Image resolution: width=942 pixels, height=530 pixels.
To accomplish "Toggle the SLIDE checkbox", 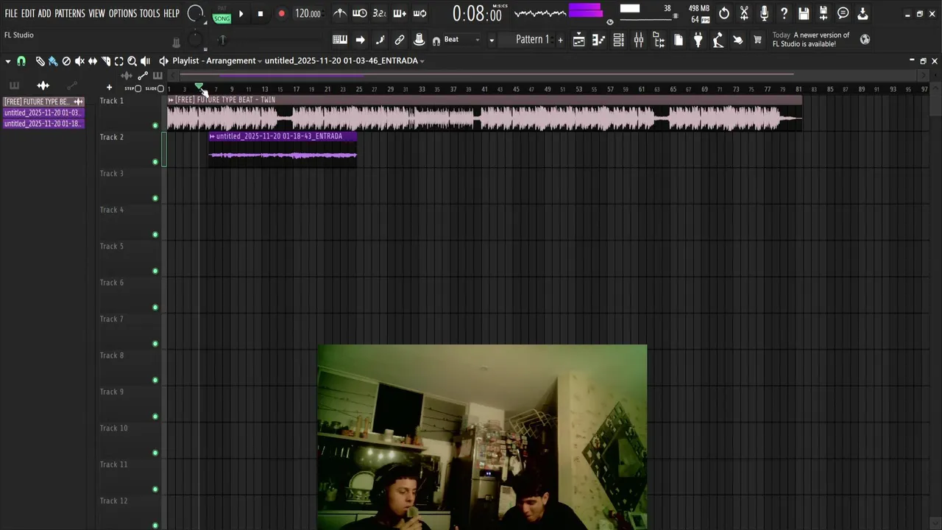I will click(x=160, y=88).
